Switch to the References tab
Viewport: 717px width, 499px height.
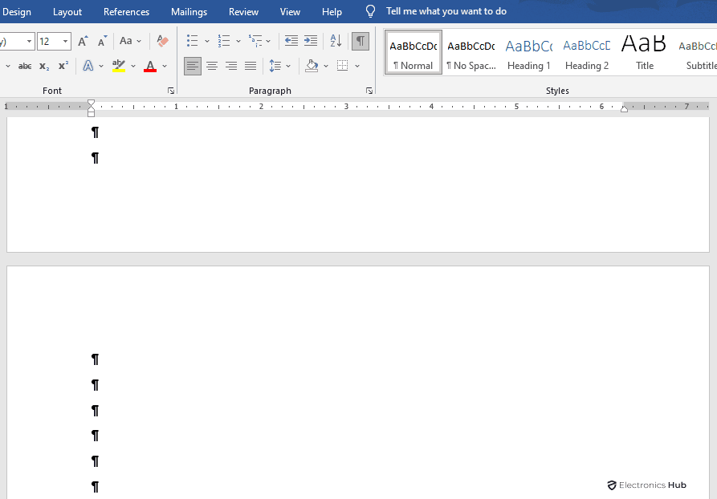pyautogui.click(x=126, y=12)
